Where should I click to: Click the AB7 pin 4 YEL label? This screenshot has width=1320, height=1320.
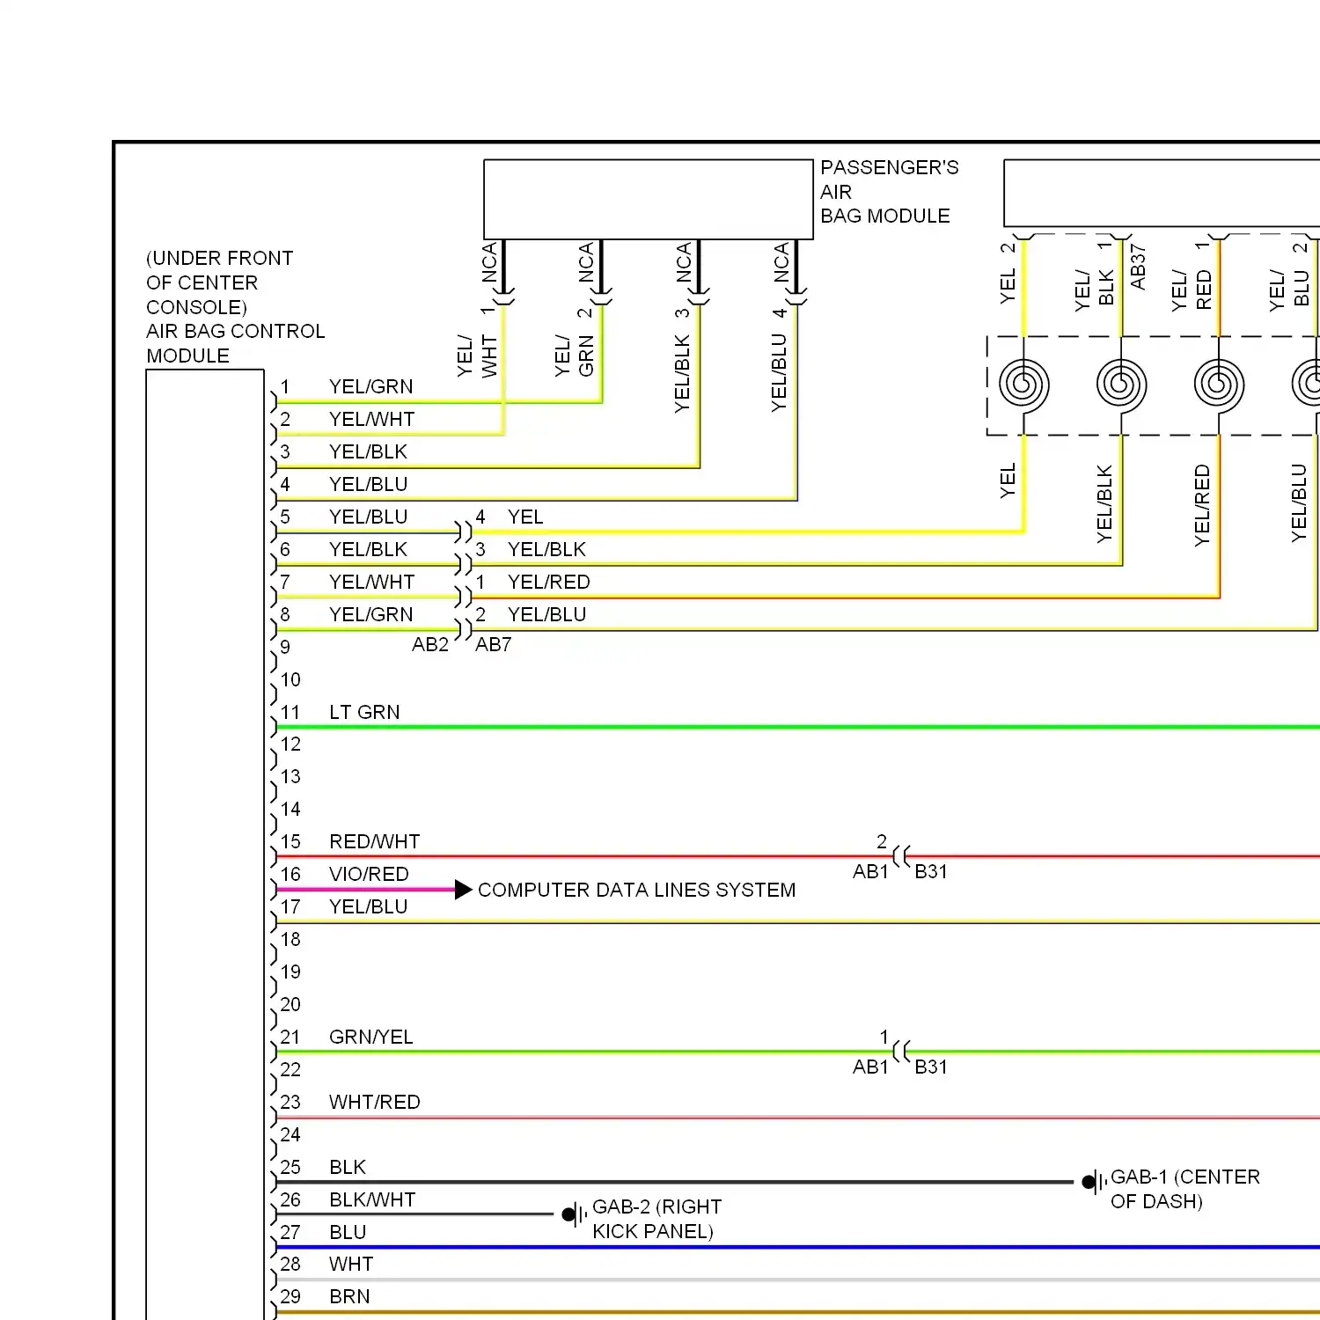click(524, 517)
